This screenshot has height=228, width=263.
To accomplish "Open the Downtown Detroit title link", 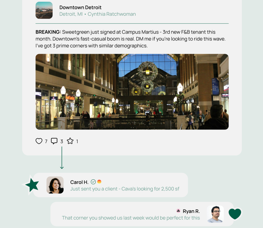I will [80, 8].
